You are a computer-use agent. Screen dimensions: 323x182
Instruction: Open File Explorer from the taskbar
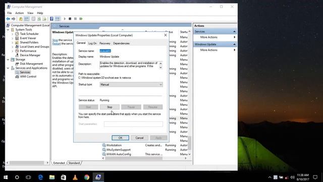click(x=52, y=177)
